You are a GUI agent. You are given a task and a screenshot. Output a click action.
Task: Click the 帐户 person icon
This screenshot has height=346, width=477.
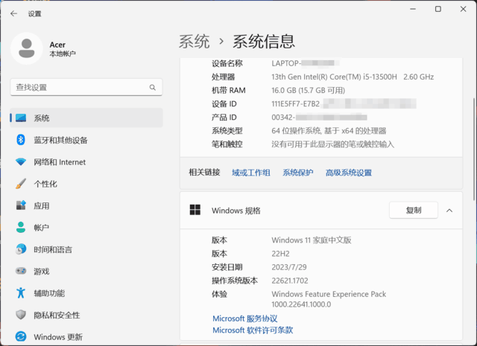pyautogui.click(x=21, y=228)
